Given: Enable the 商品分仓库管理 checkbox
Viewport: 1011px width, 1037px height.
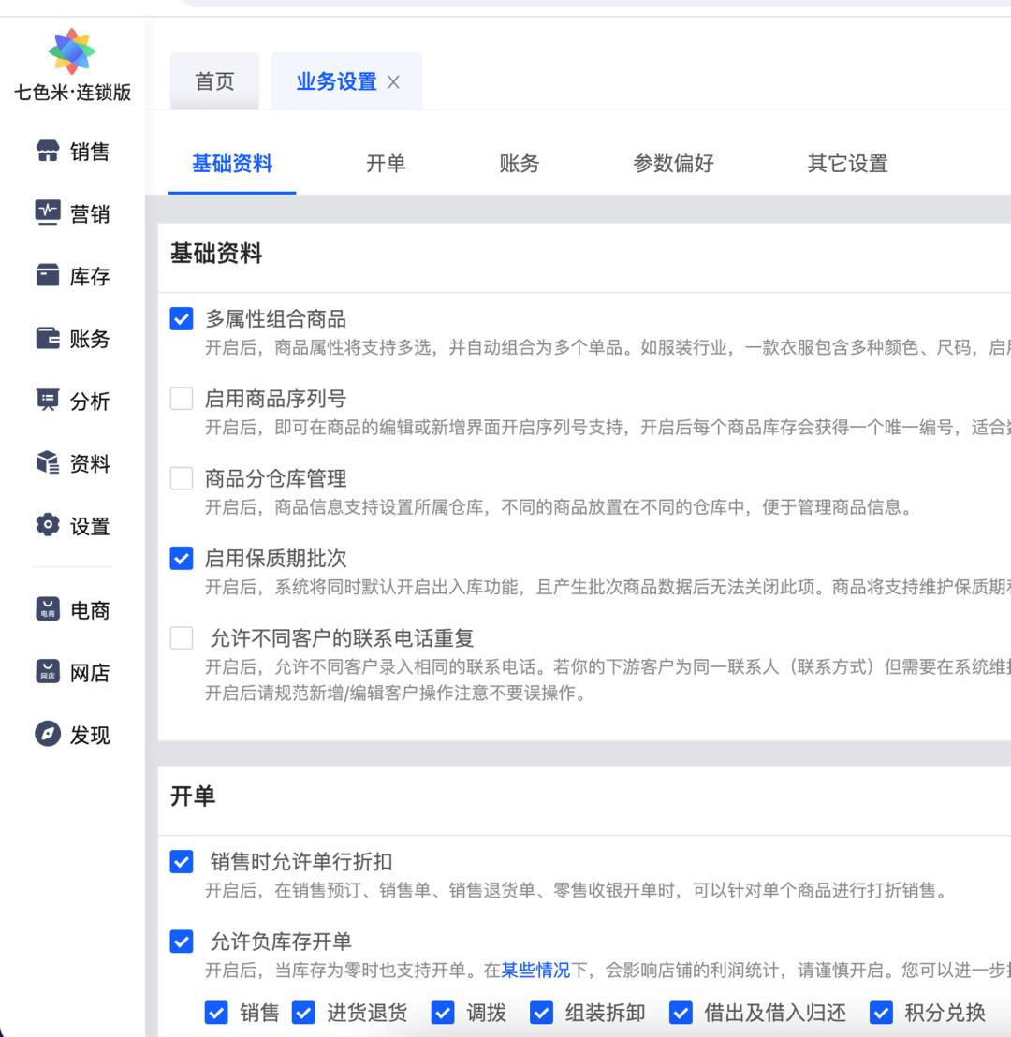Looking at the screenshot, I should click(x=182, y=478).
